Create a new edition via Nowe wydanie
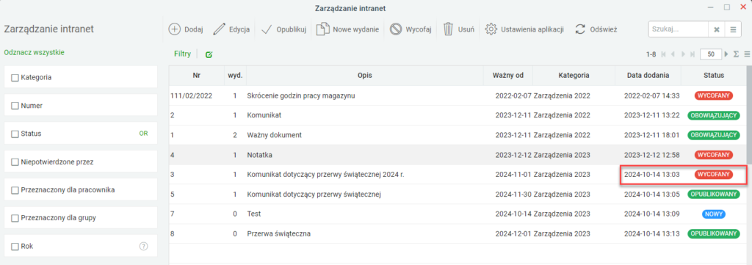The image size is (752, 265). pos(347,29)
